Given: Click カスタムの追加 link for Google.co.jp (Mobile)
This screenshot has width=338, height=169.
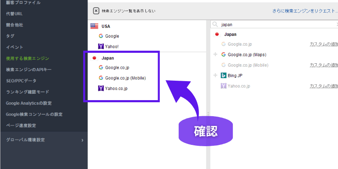Looking at the screenshot, I should [324, 65].
